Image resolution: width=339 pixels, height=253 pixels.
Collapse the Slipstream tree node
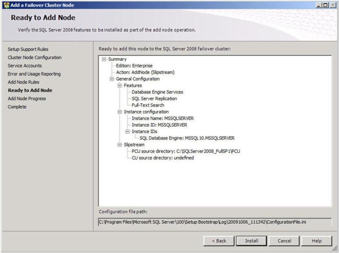pos(120,145)
